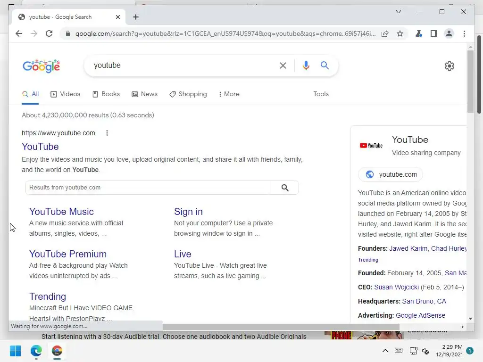Submit search with magnifier icon
Screen dimensions: 483x362
click(x=325, y=65)
